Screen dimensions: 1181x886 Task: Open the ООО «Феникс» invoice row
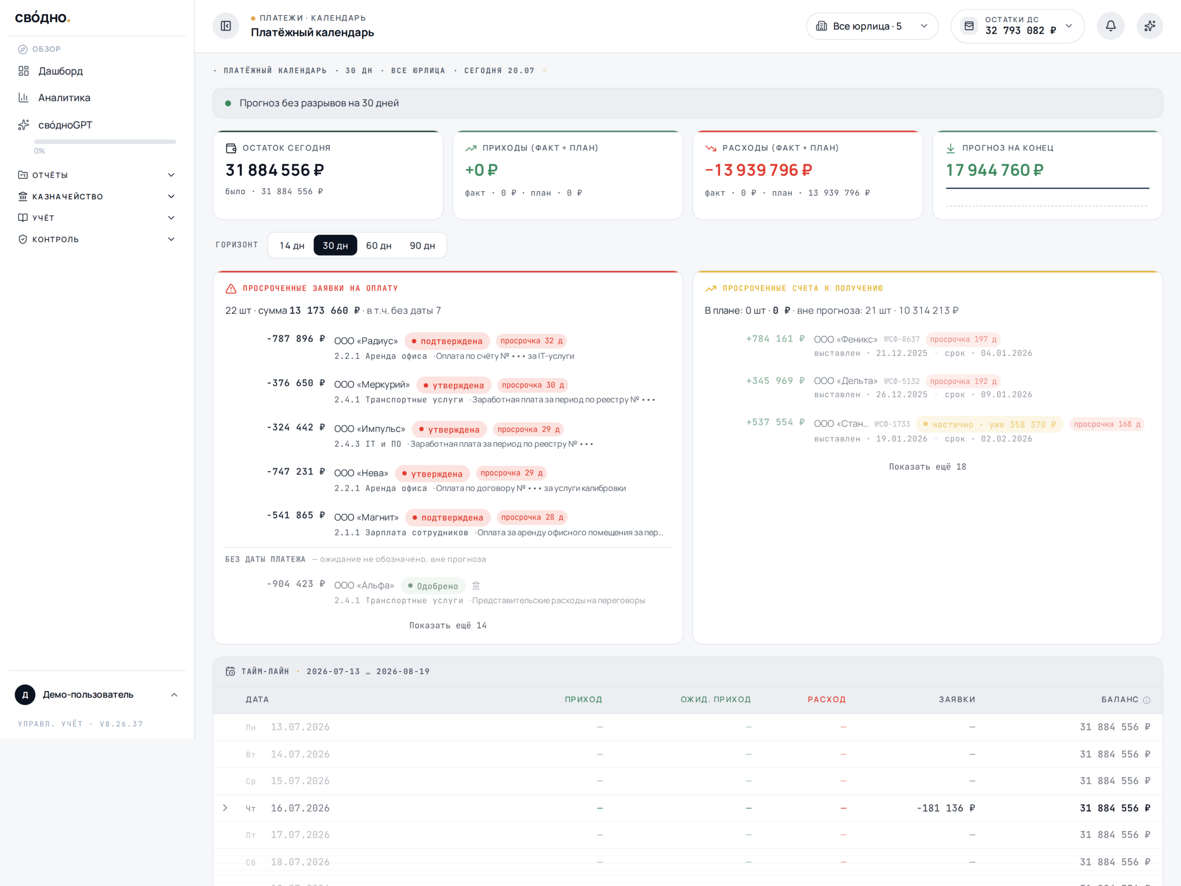927,346
